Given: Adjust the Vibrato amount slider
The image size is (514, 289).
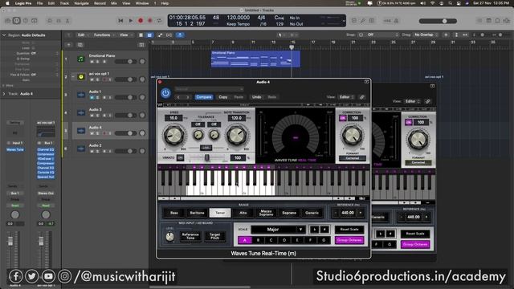Looking at the screenshot, I should click(207, 158).
